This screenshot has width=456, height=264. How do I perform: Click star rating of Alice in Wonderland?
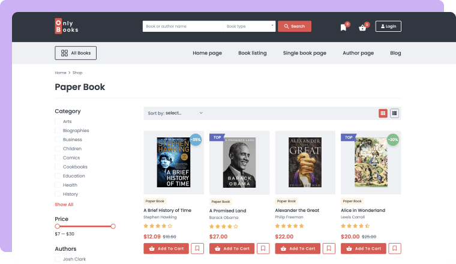point(355,226)
